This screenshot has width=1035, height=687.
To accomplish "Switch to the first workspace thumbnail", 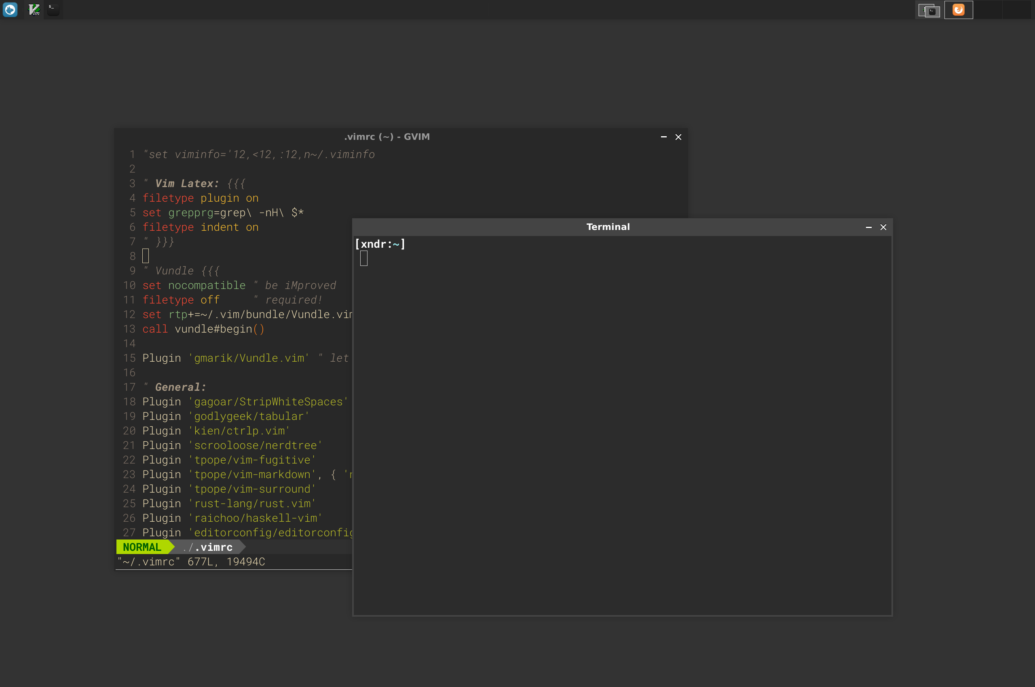I will (929, 10).
